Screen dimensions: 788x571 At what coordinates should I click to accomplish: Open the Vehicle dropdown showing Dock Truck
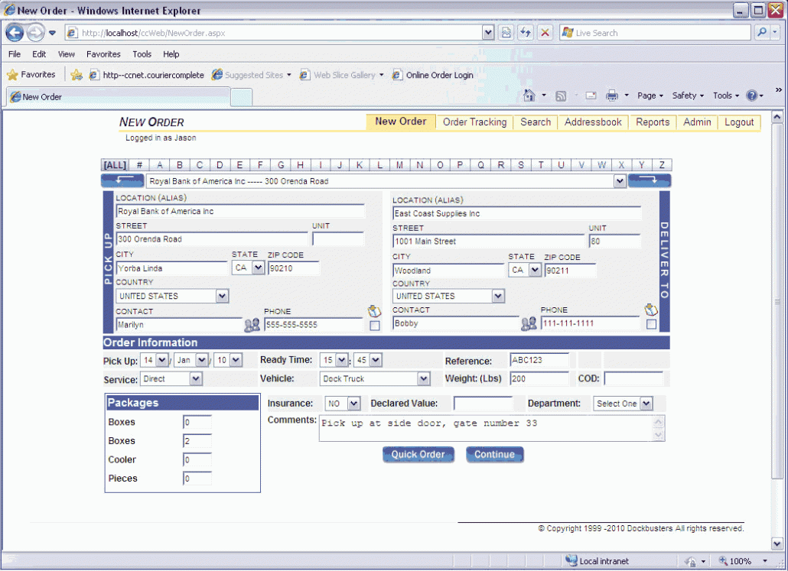[424, 379]
